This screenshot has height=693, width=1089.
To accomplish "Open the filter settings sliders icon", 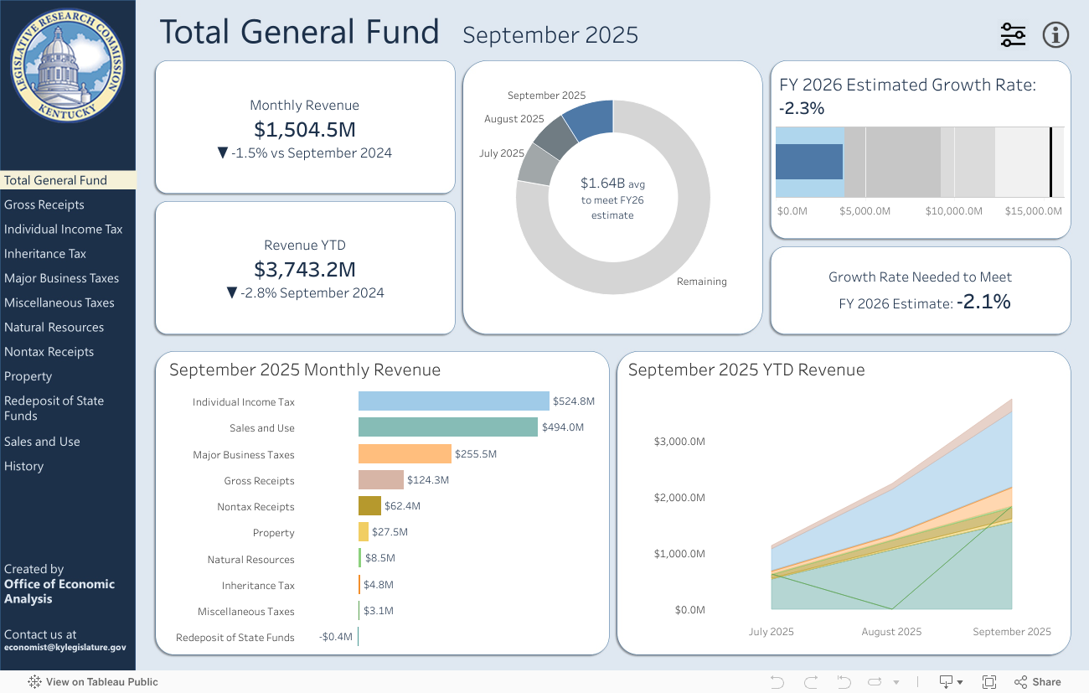I will (1013, 35).
